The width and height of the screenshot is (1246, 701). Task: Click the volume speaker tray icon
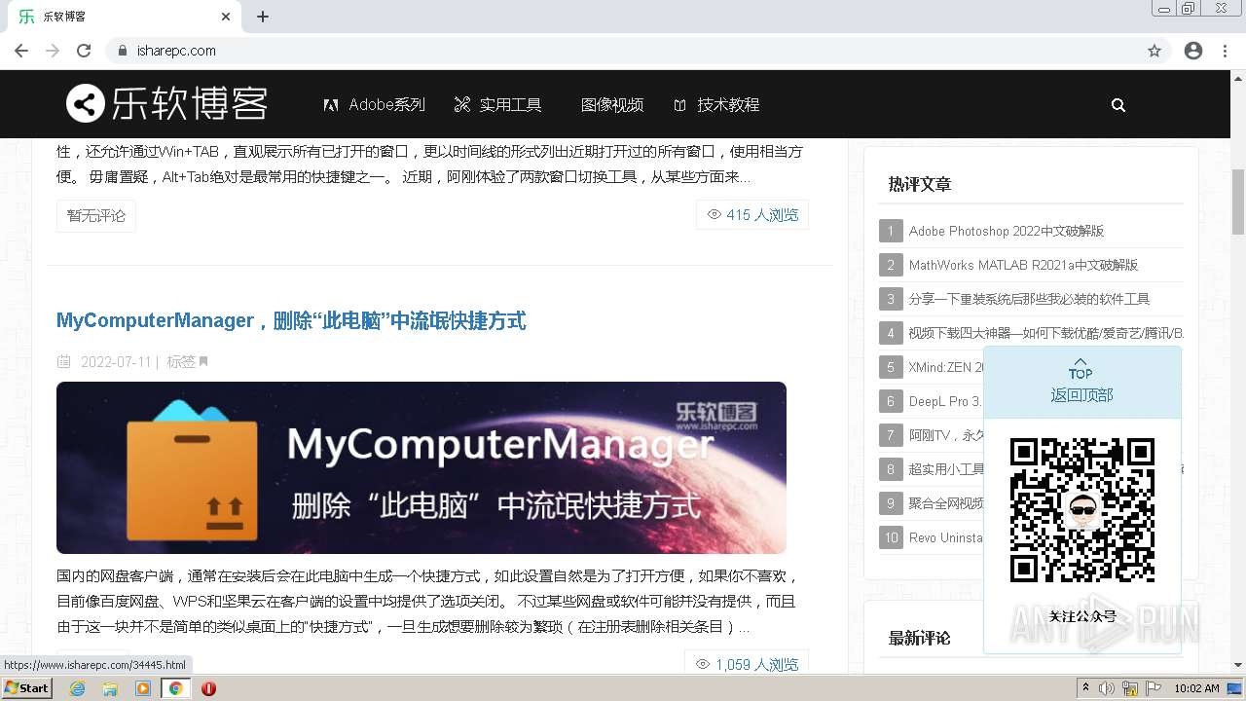pos(1107,688)
